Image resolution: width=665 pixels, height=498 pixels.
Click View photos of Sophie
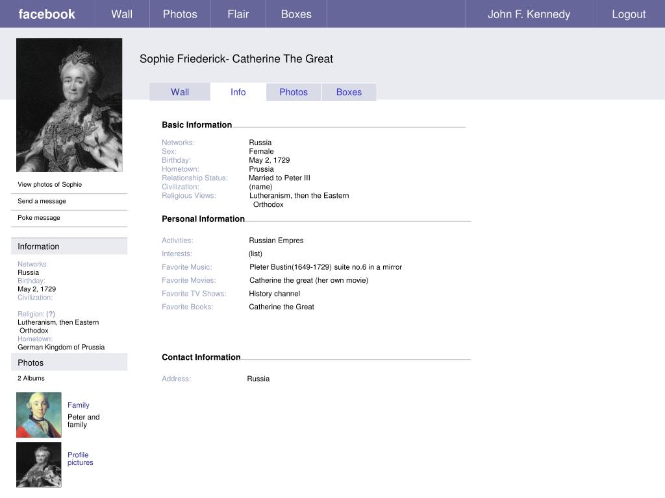click(x=49, y=184)
